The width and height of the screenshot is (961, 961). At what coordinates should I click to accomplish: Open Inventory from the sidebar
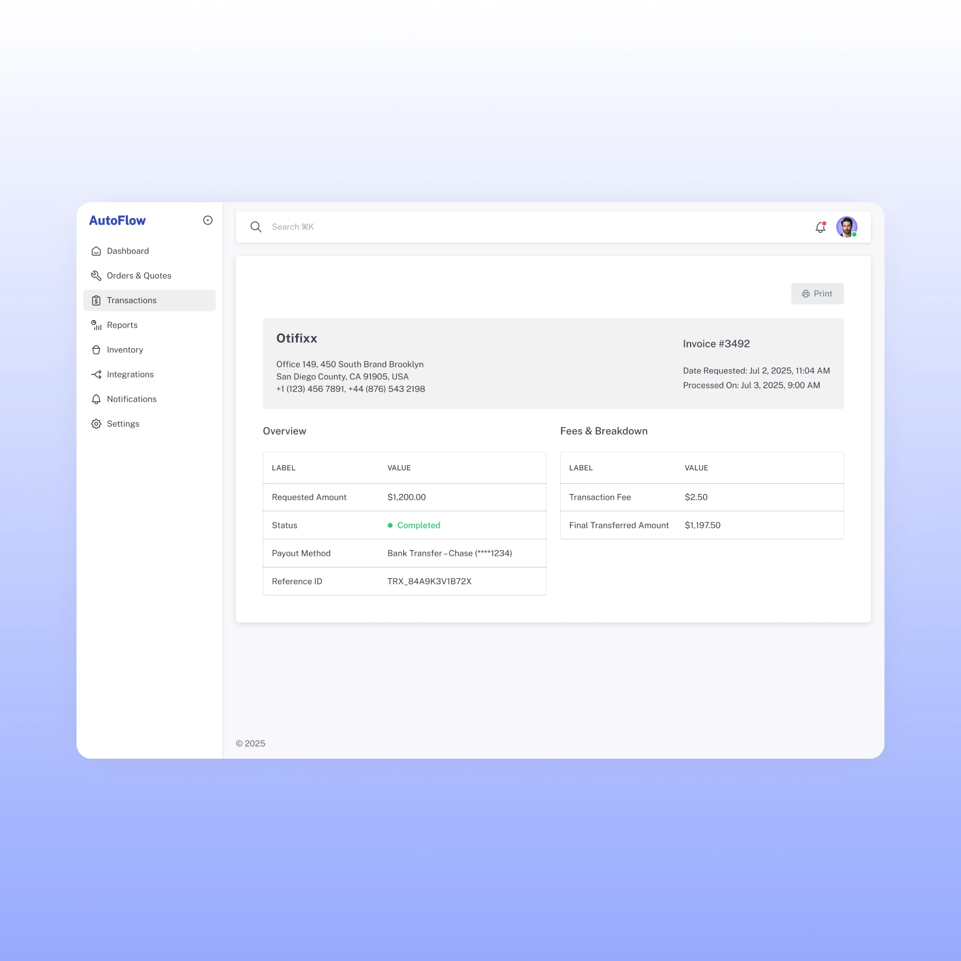pos(125,350)
